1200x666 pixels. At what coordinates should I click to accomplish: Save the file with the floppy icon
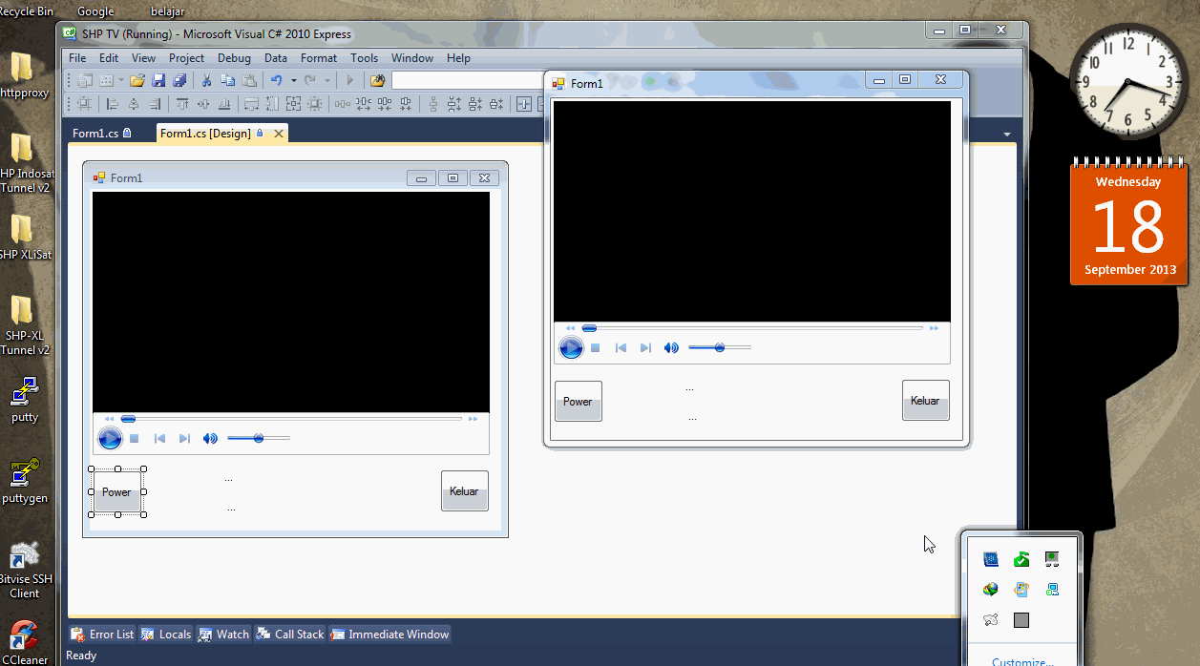pos(158,81)
